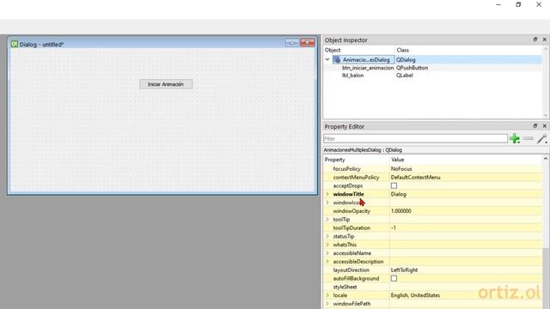Toggle the autoFillBackground checkbox
The height and width of the screenshot is (309, 550).
point(394,278)
